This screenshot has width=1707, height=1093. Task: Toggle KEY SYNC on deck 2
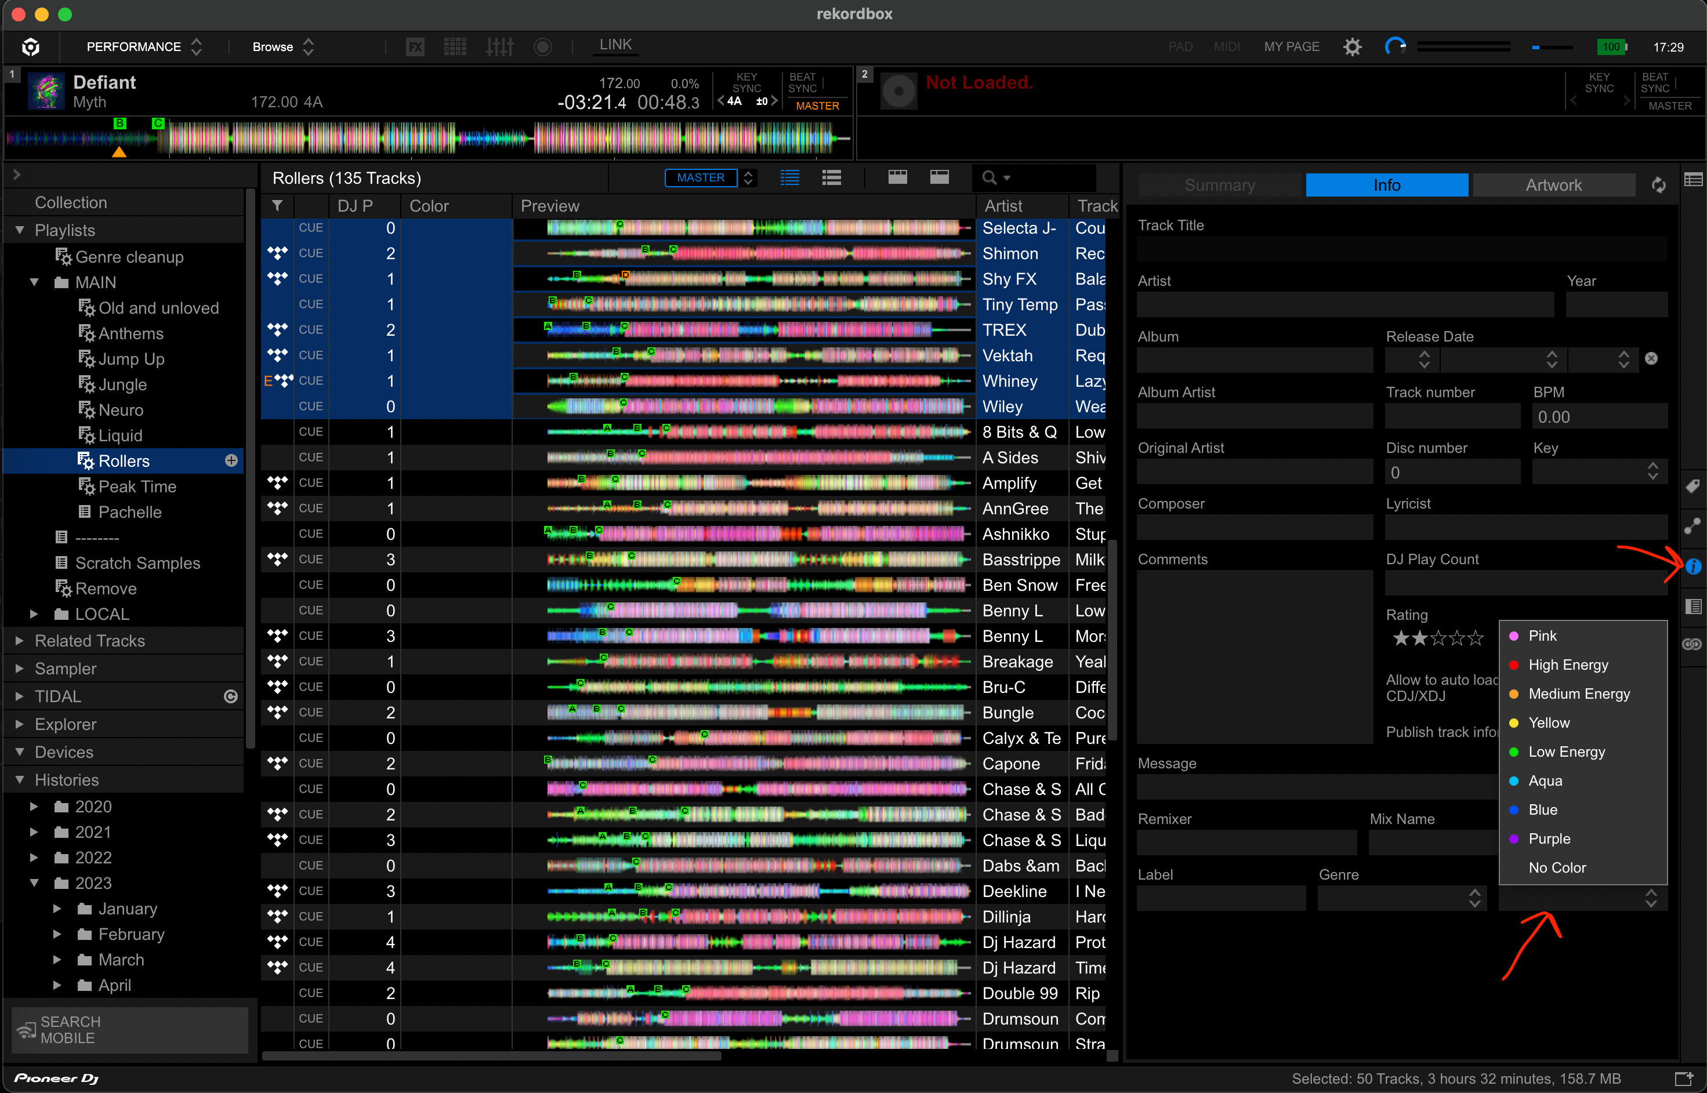(x=1599, y=83)
